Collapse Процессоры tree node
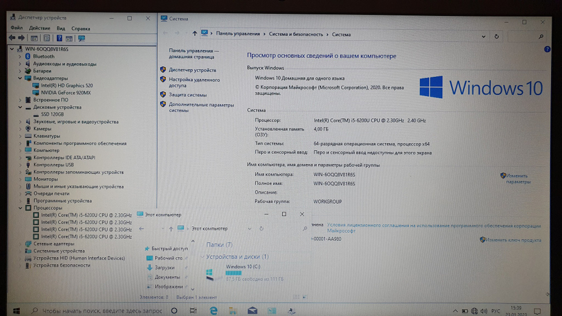 click(20, 208)
